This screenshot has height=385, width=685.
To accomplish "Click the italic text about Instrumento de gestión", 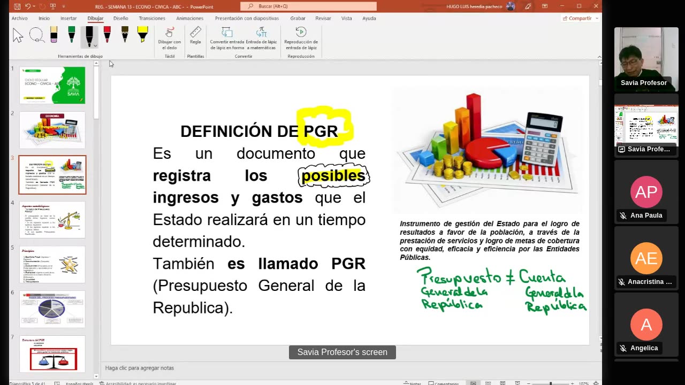I will tap(490, 241).
